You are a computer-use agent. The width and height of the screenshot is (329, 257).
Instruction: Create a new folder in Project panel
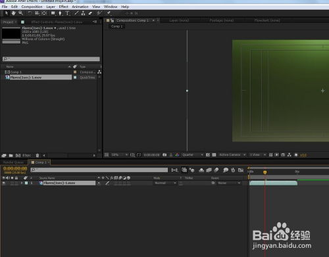(x=11, y=155)
